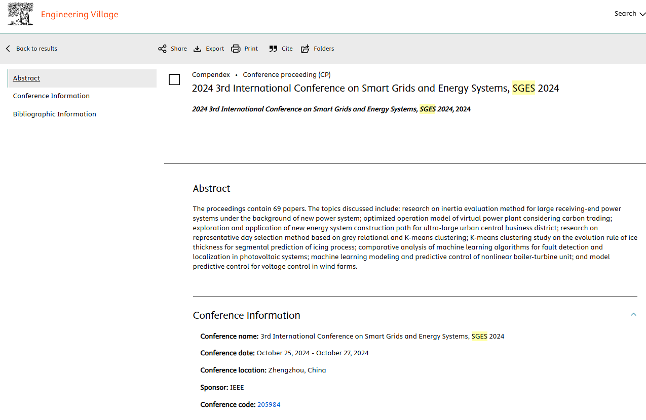Viewport: 646px width, 420px height.
Task: Click the back arrow icon
Action: (8, 49)
